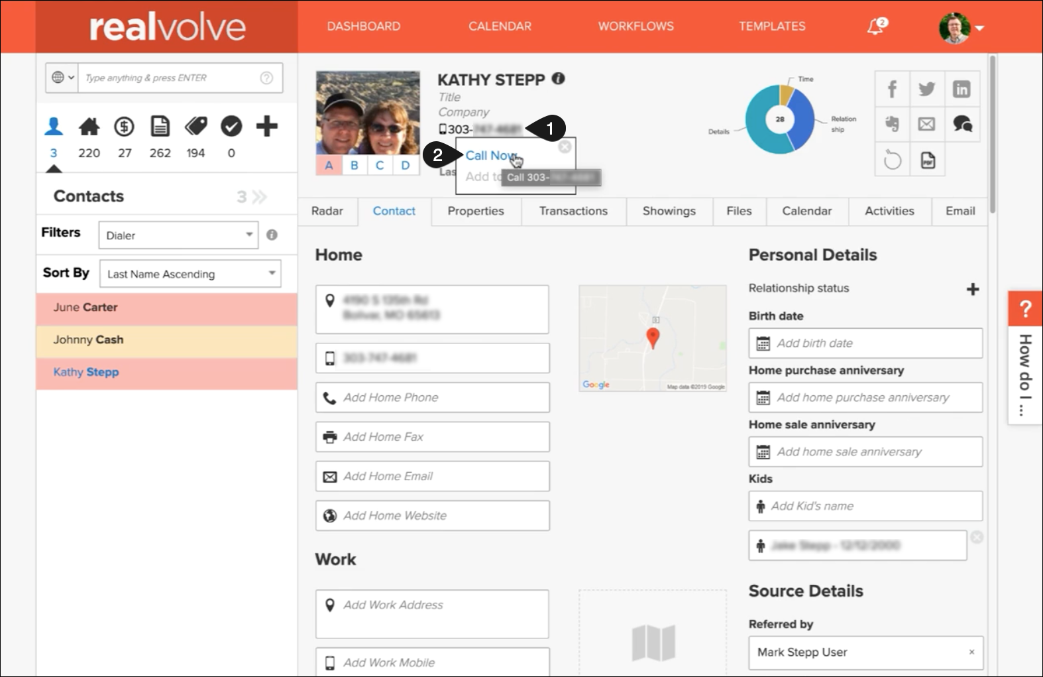Click the tags icon in sidebar

coord(195,126)
